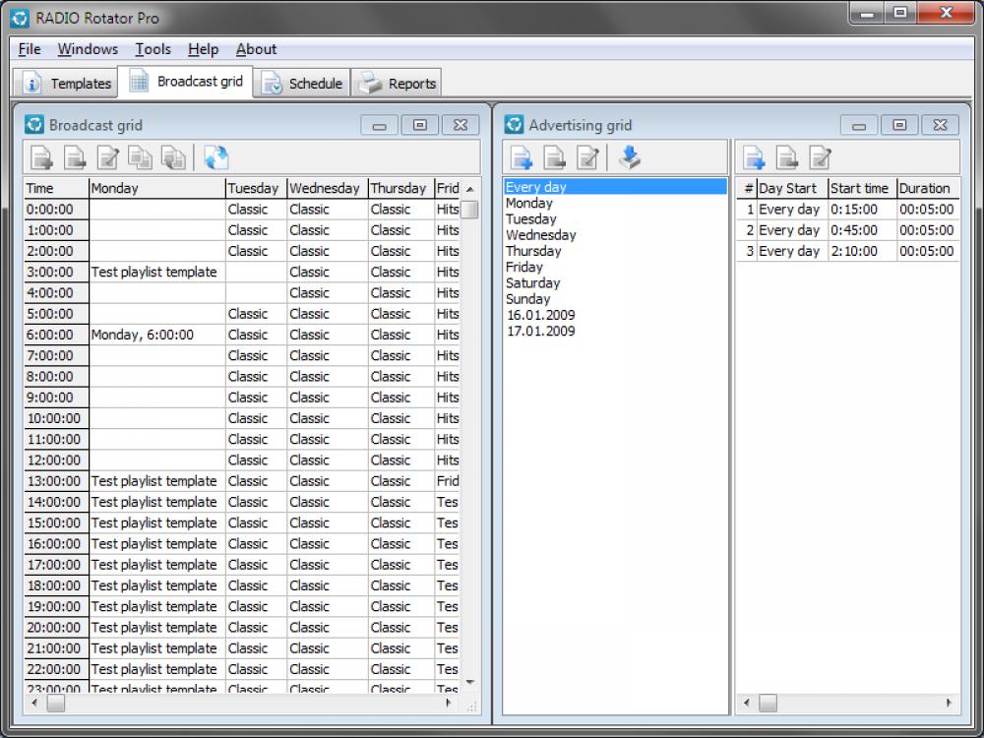Click the delete icon in the Broadcast grid toolbar

pyautogui.click(x=72, y=157)
